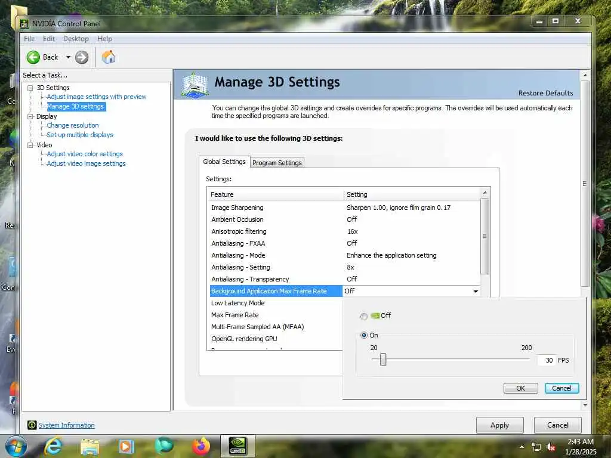Open the Help menu
The width and height of the screenshot is (611, 458).
tap(104, 39)
